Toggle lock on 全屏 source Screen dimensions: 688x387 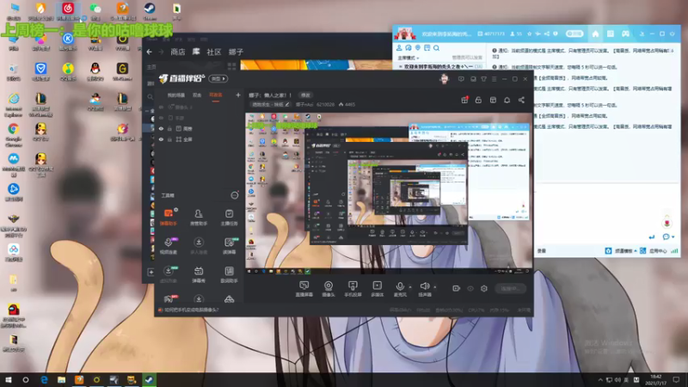pos(169,139)
